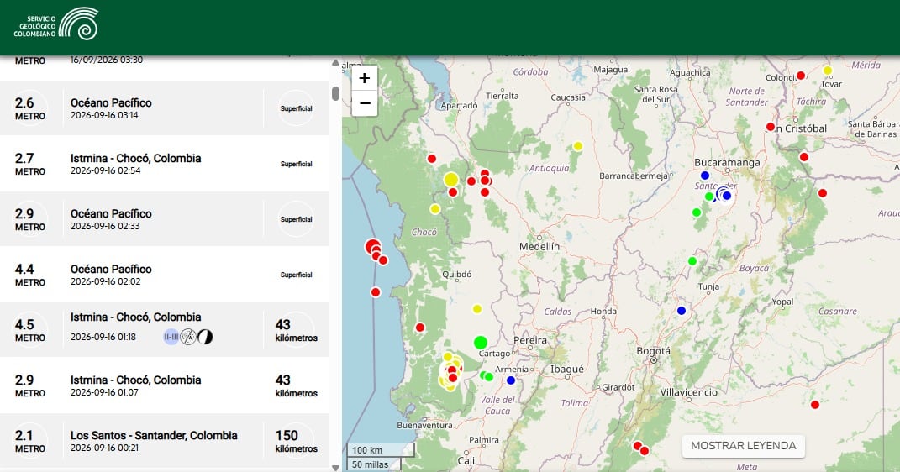Click the list scrollbar up arrow
900x472 pixels.
(336, 62)
